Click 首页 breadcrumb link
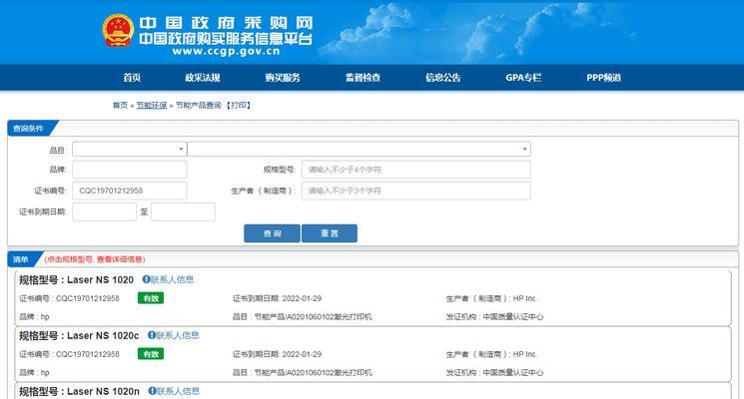 point(120,105)
